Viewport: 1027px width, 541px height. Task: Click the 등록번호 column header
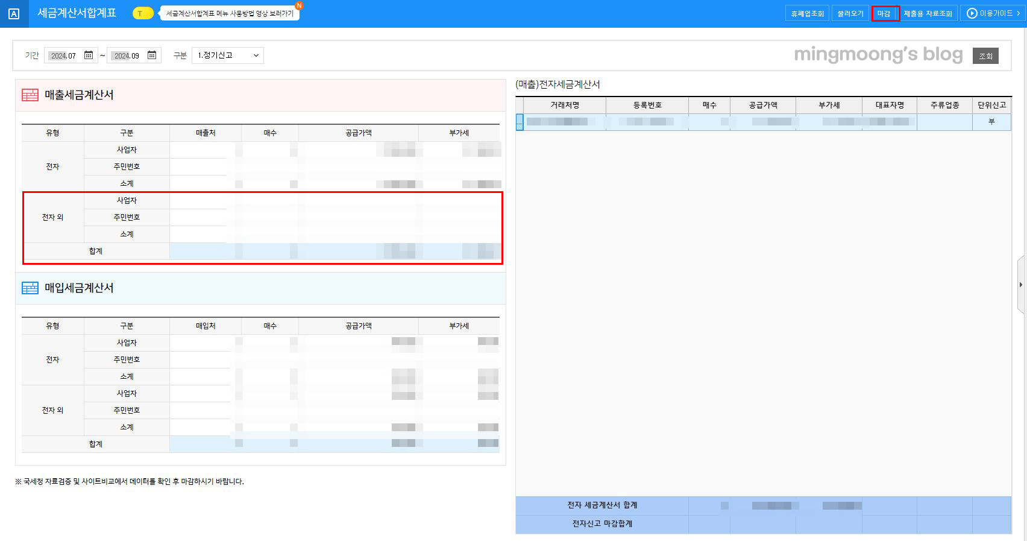pyautogui.click(x=647, y=105)
